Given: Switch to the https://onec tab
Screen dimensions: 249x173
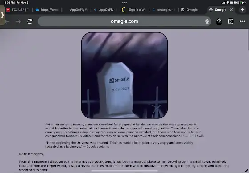Looking at the screenshot, I should pos(47,10).
